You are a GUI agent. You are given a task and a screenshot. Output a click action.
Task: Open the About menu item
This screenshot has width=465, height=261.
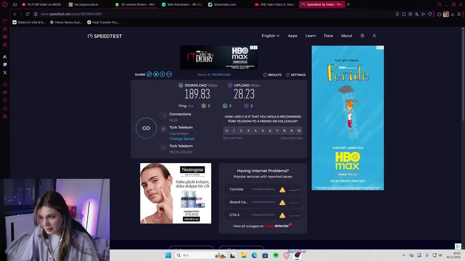click(347, 36)
